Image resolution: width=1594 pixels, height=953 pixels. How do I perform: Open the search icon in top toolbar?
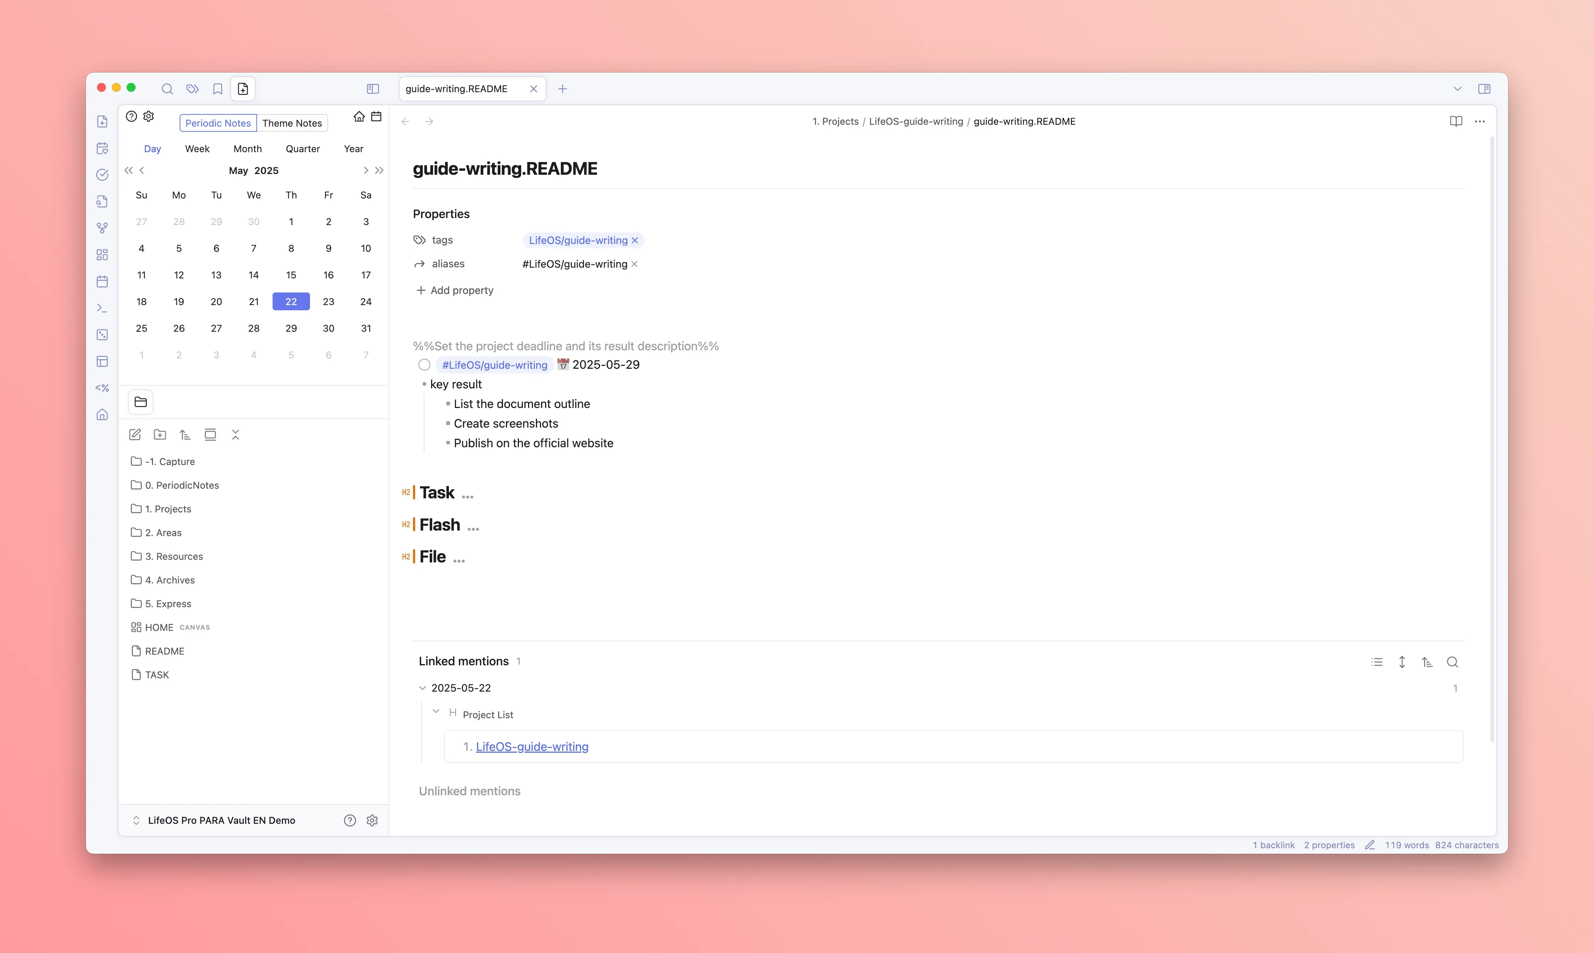click(167, 88)
